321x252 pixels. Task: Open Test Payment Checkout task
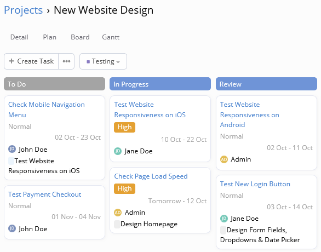click(x=44, y=194)
